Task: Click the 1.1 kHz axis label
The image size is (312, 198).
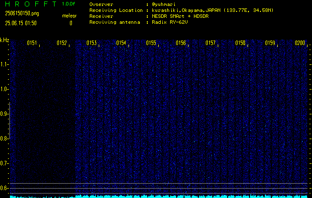Action: click(4, 64)
